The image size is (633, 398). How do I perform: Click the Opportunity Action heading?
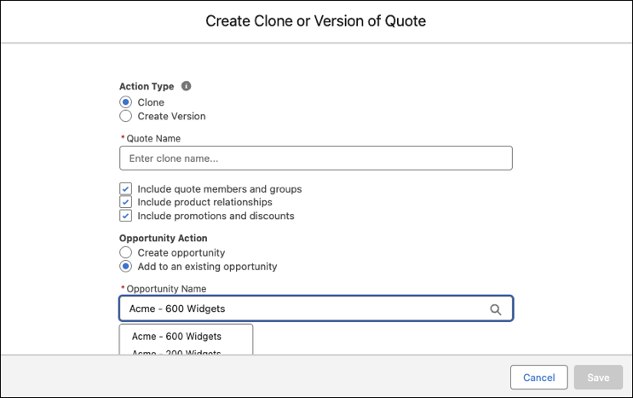[x=163, y=238]
